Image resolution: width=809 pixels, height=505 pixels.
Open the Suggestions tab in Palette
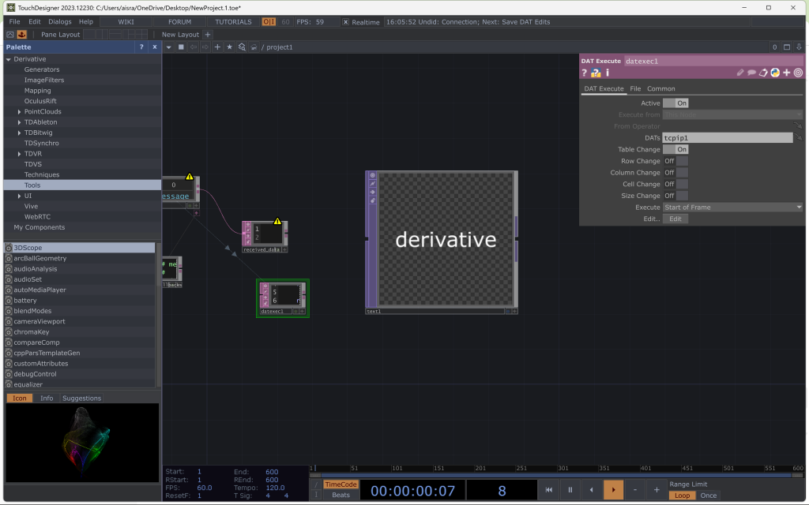point(81,398)
